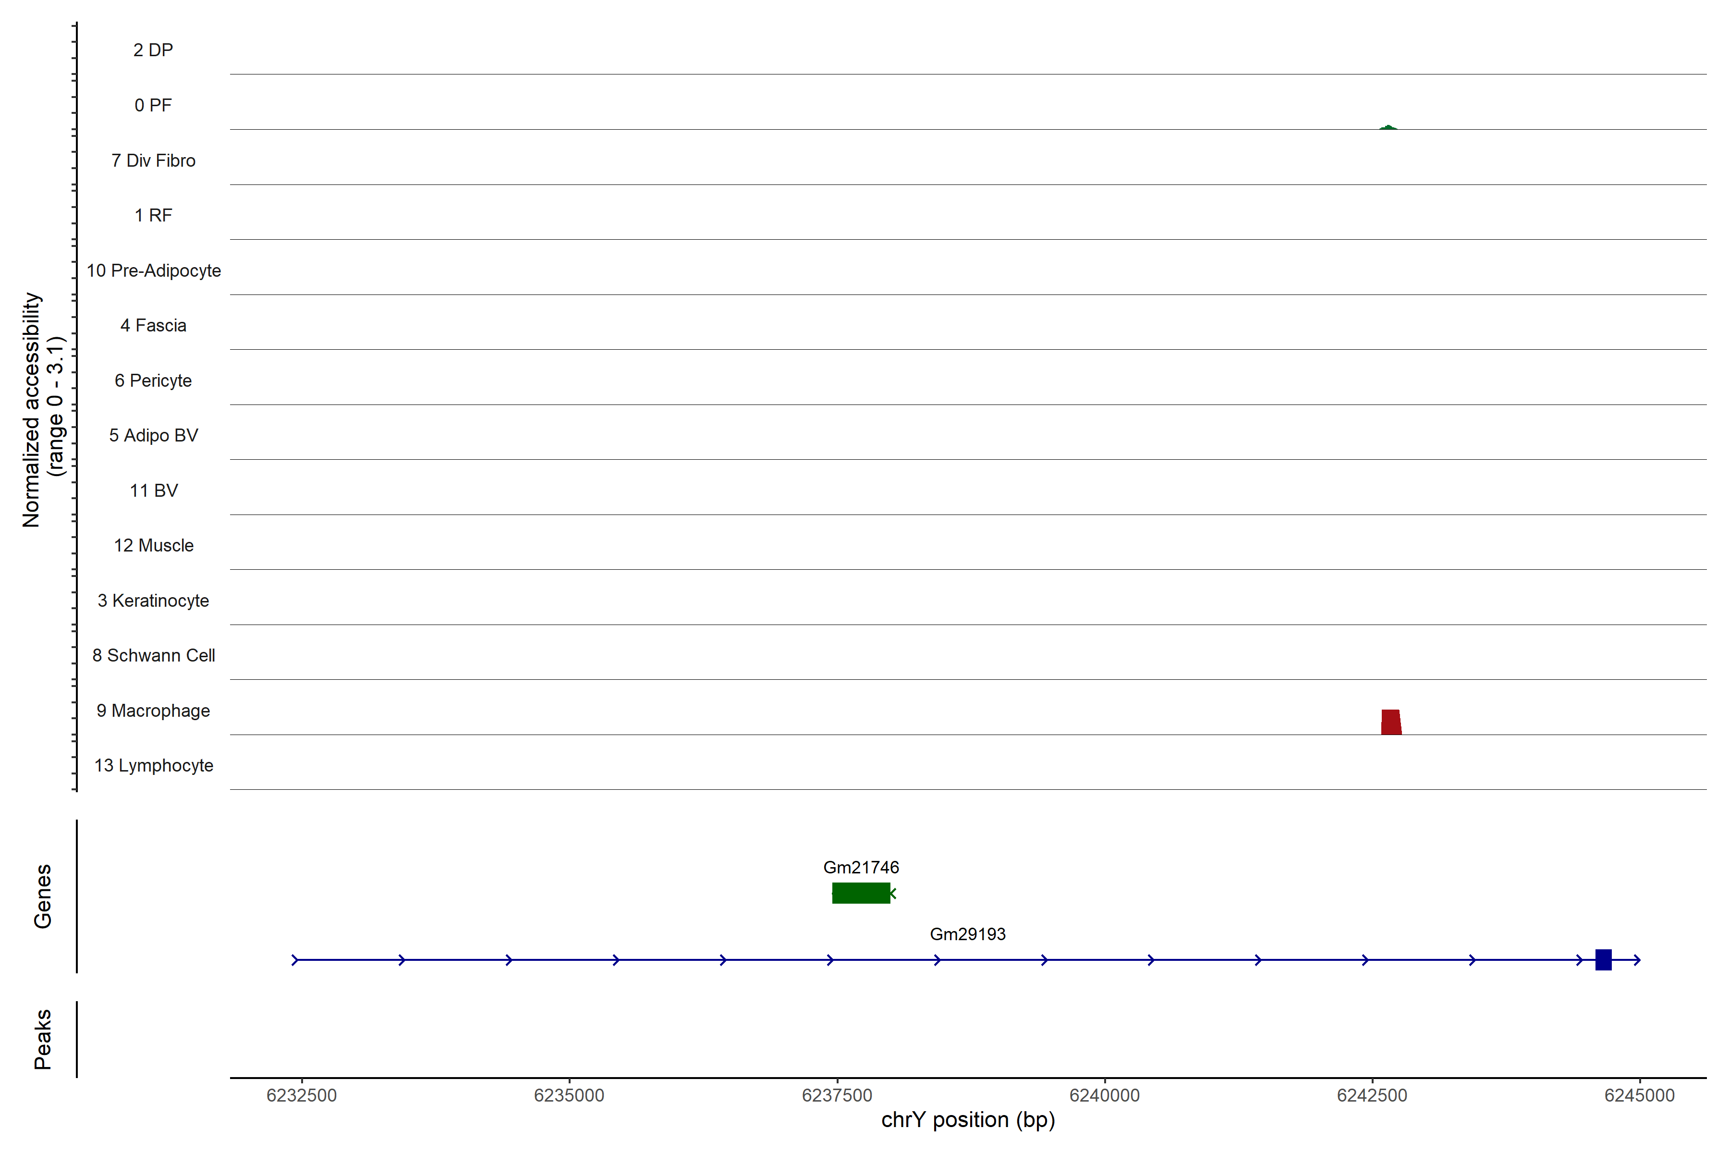This screenshot has width=1729, height=1153.
Task: Click the 3 Keratinocyte track label
Action: pos(153,601)
